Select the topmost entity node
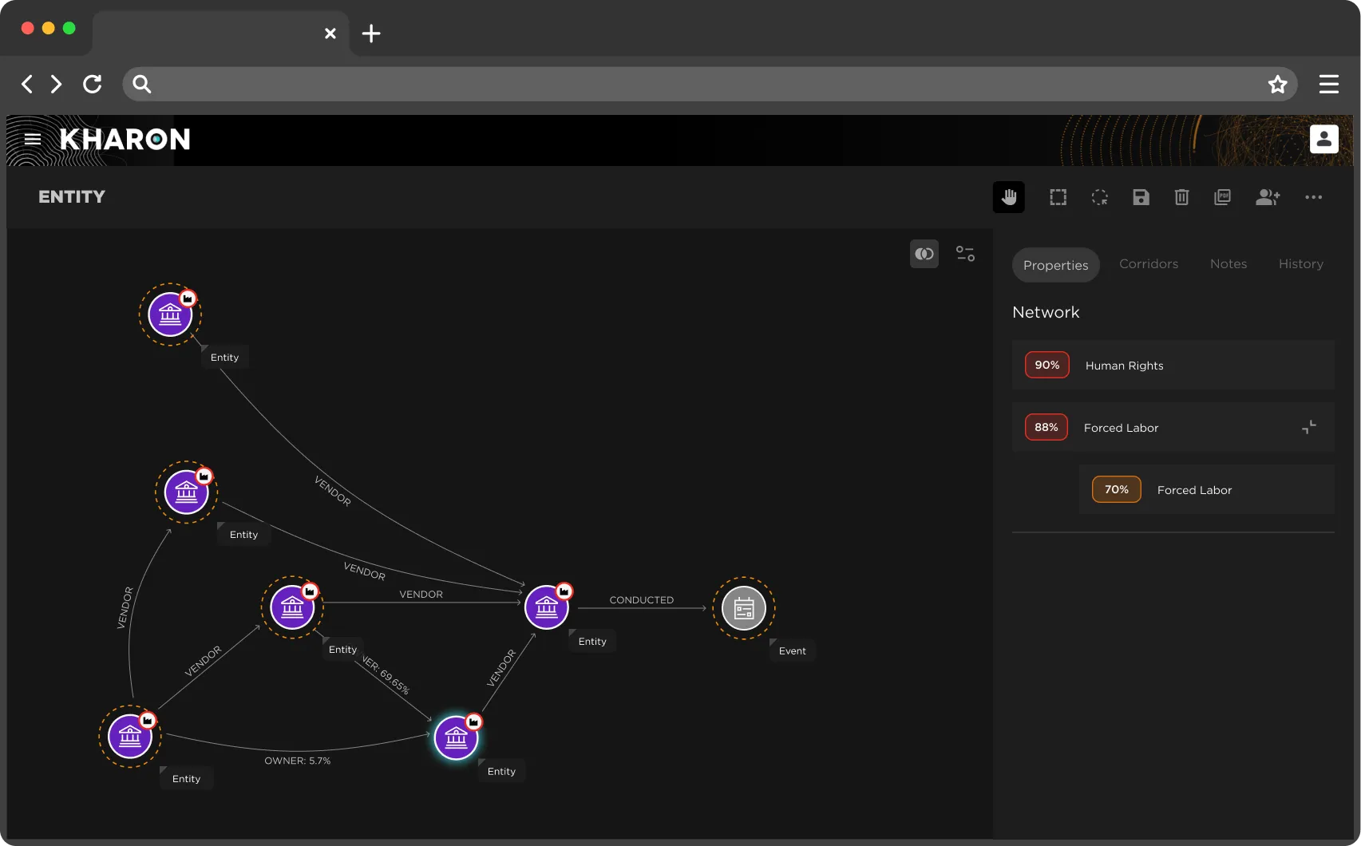The height and width of the screenshot is (846, 1361). coord(170,314)
